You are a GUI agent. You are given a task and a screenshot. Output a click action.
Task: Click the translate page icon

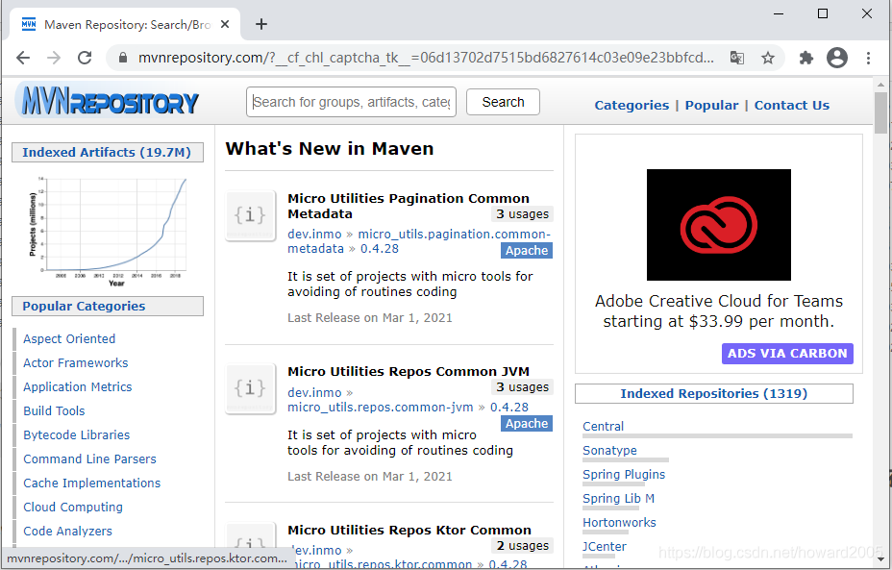click(x=737, y=58)
